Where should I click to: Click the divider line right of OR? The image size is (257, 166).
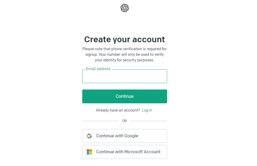pos(149,121)
